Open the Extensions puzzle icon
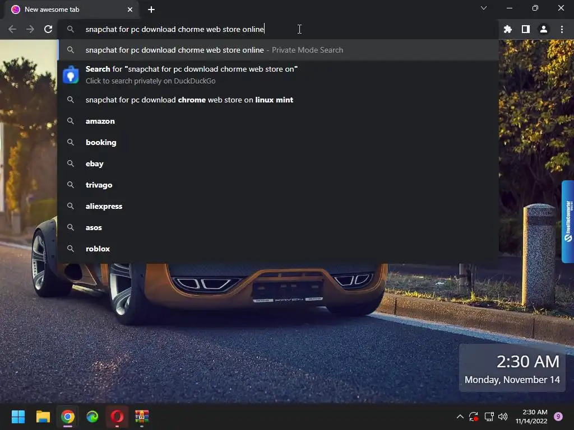The image size is (574, 430). pyautogui.click(x=507, y=29)
